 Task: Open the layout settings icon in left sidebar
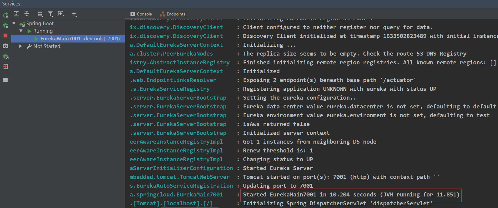pos(5,80)
